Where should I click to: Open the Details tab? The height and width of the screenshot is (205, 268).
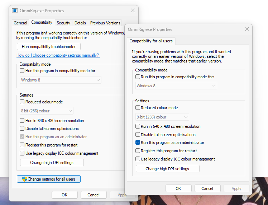point(80,23)
